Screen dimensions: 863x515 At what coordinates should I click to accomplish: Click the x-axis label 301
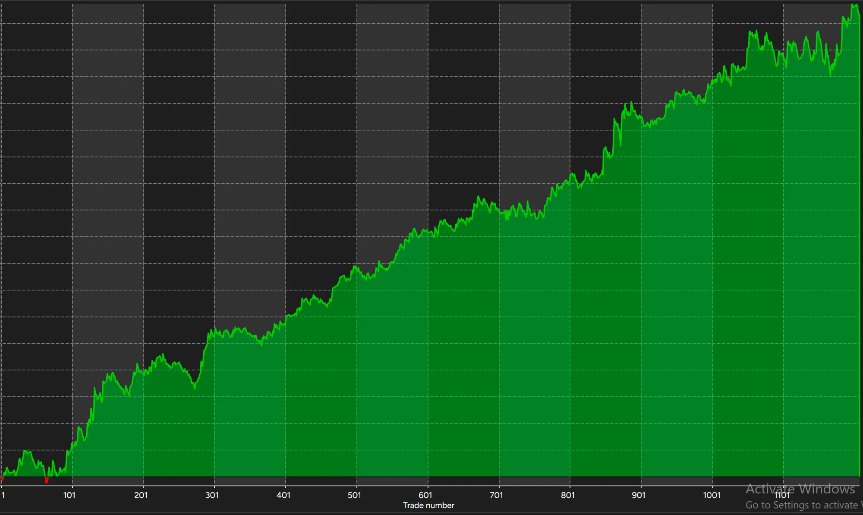[212, 495]
